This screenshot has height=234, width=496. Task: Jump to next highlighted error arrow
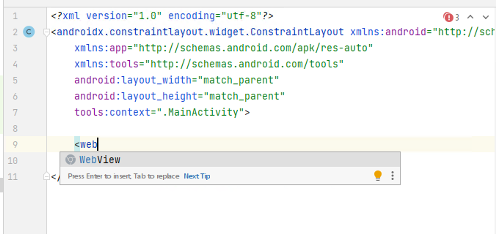click(x=486, y=17)
